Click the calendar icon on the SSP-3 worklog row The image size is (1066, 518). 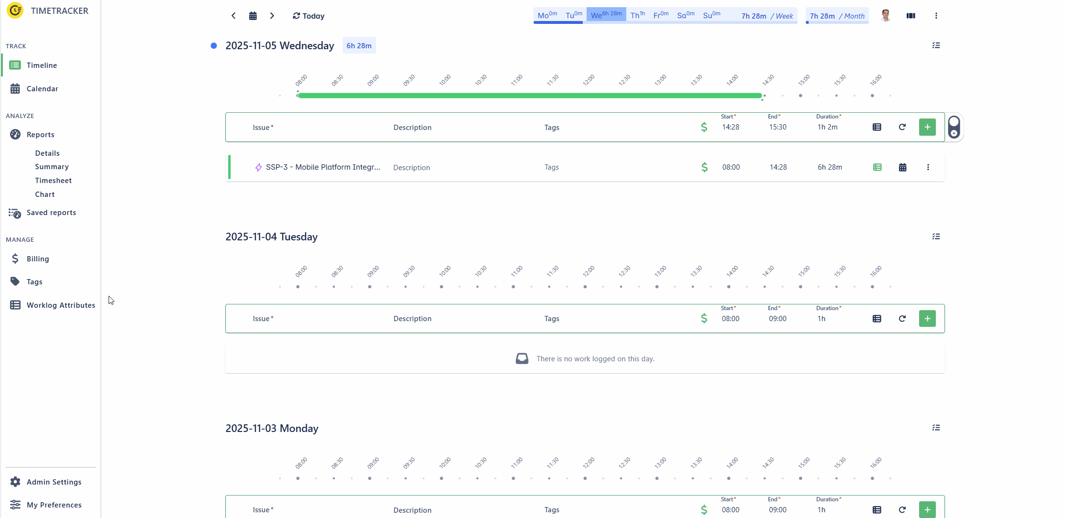(902, 167)
